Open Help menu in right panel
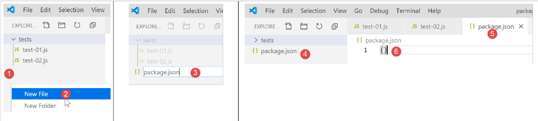This screenshot has height=121, width=538. [434, 11]
